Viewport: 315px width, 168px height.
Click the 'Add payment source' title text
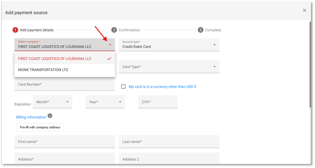(x=26, y=12)
